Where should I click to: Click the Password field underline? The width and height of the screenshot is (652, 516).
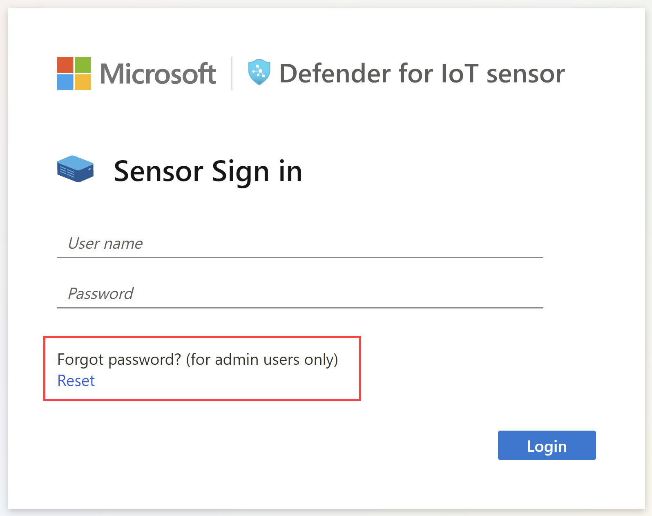click(x=300, y=308)
